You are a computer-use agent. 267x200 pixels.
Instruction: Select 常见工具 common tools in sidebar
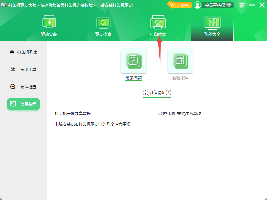[x=23, y=69]
